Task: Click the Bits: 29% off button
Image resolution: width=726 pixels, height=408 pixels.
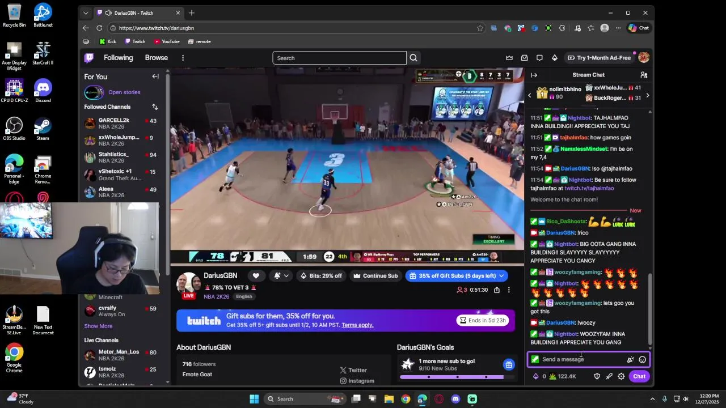Action: coord(321,276)
